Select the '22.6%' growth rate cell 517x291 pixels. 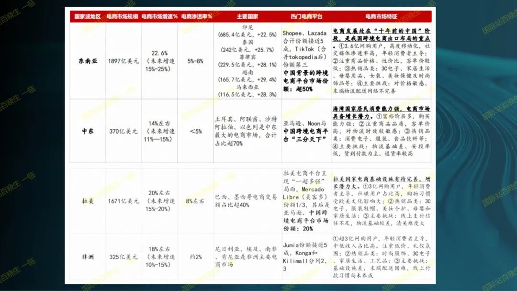point(159,61)
